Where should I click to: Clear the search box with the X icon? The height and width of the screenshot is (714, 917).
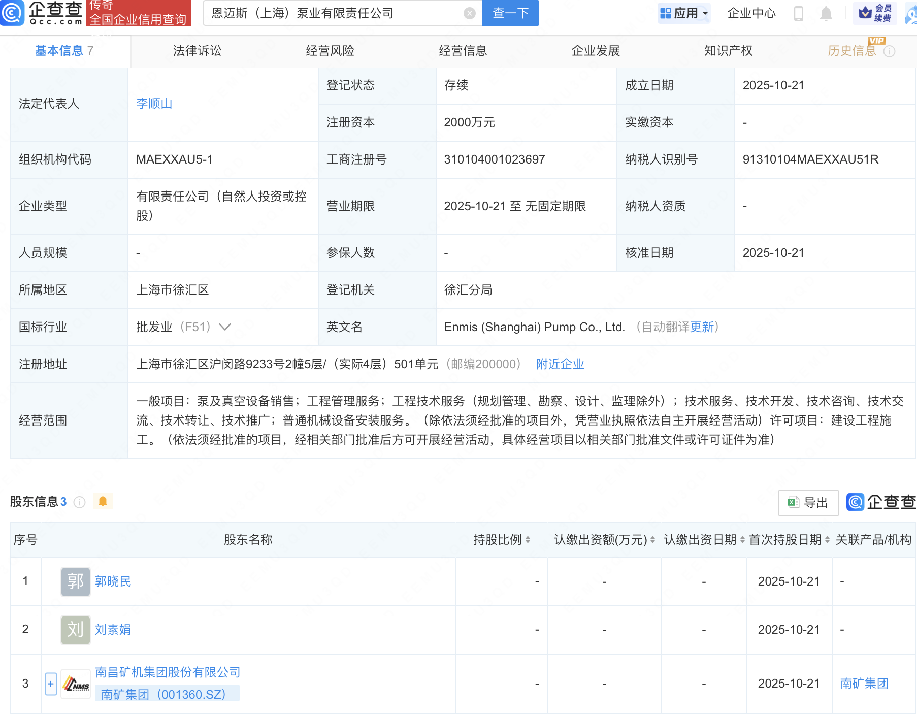pyautogui.click(x=470, y=13)
